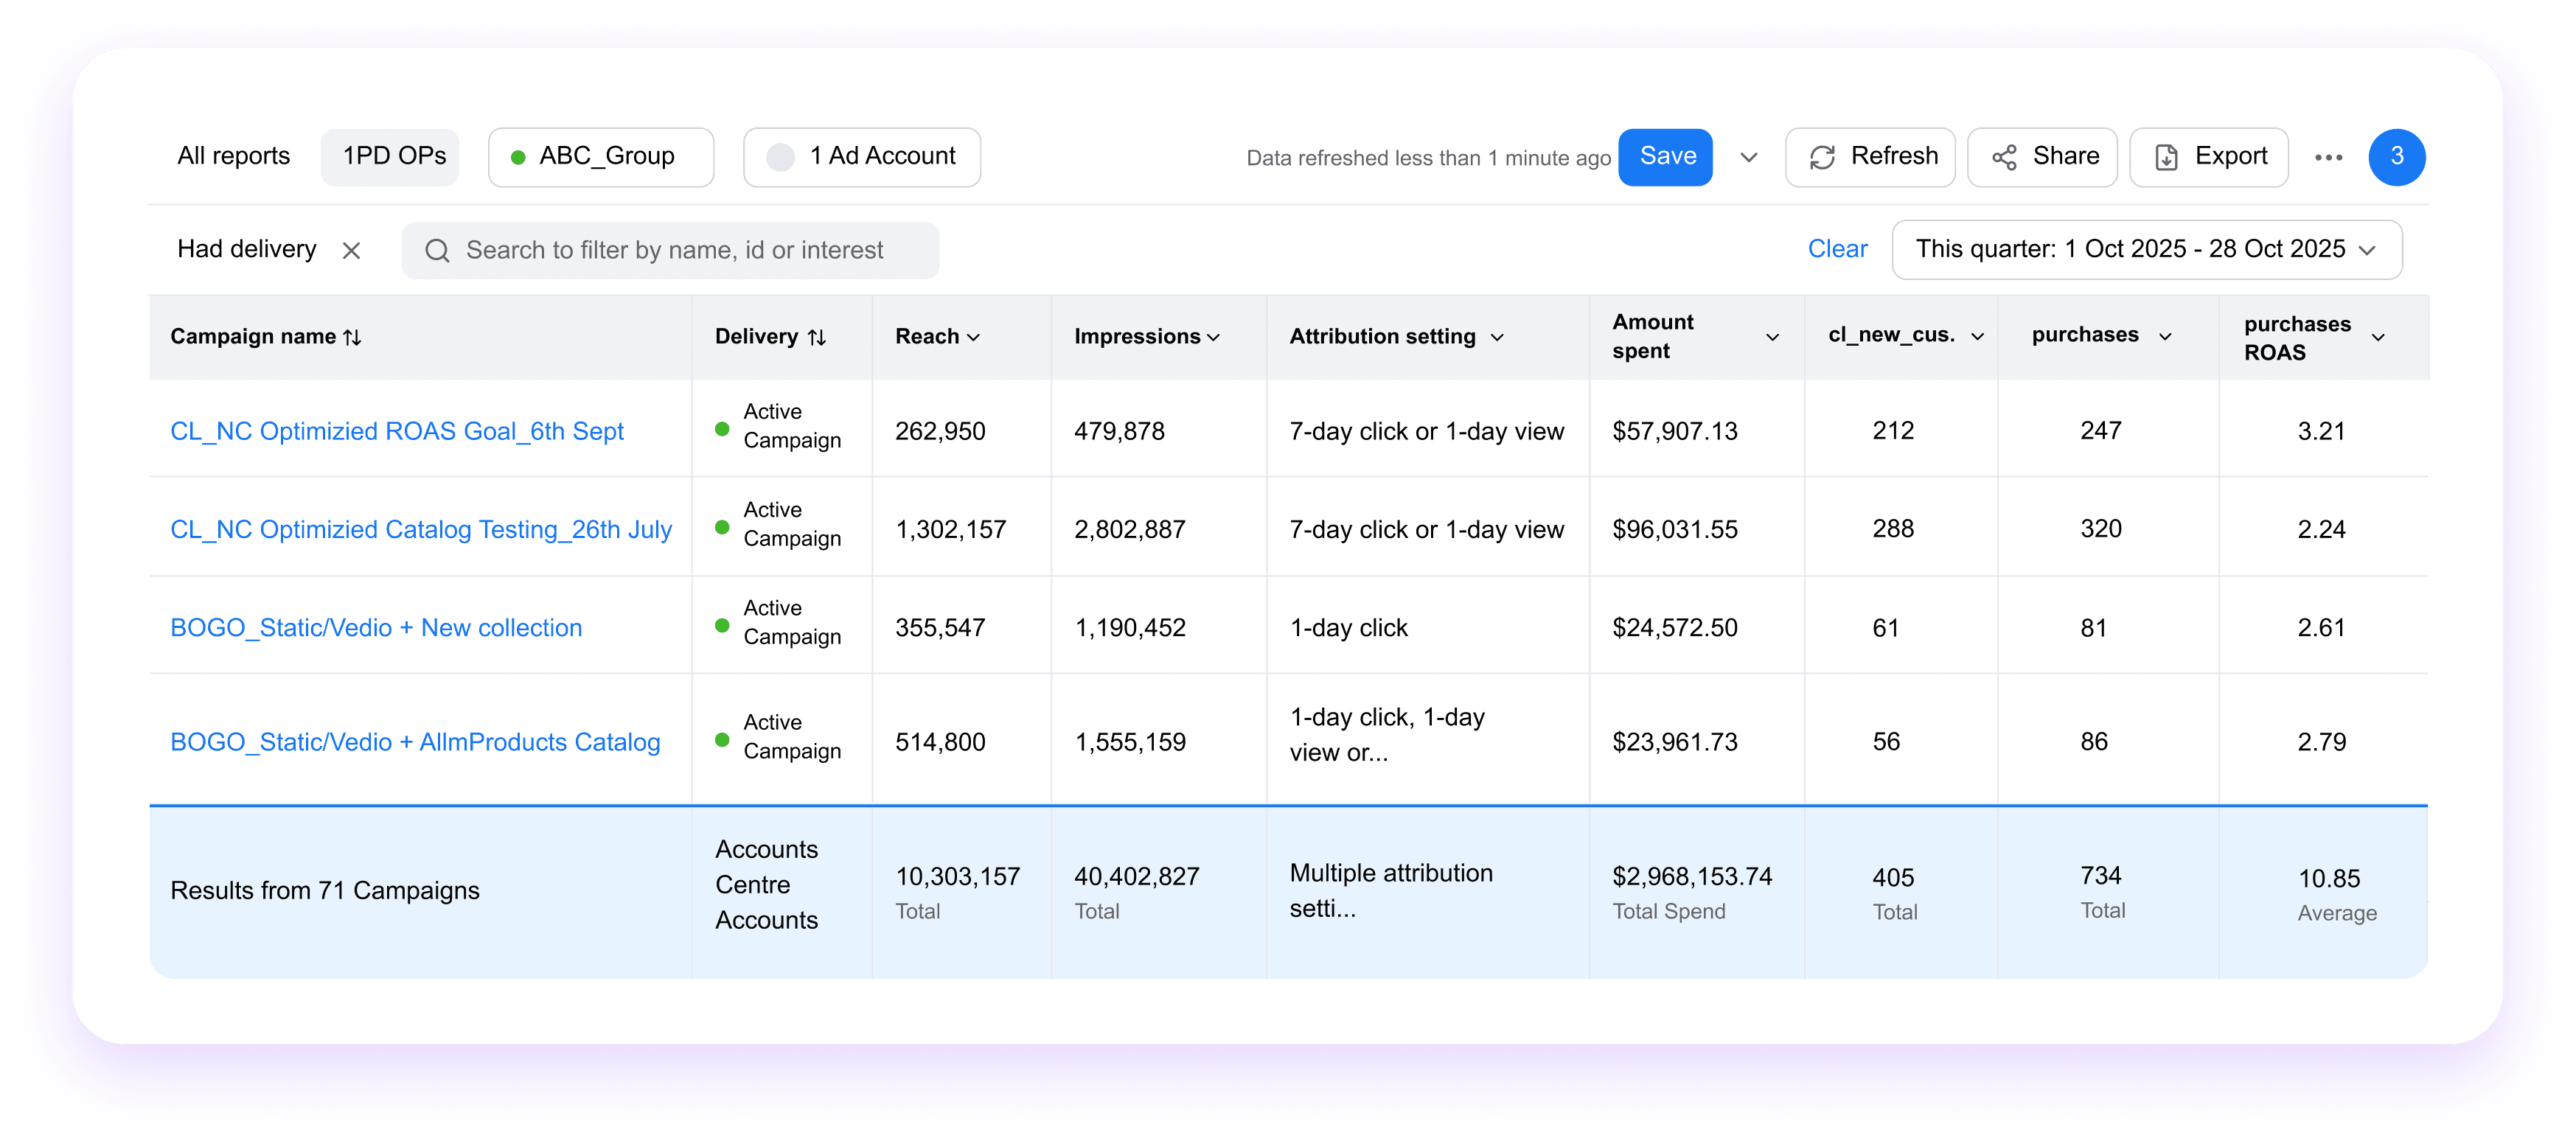Image resolution: width=2576 pixels, height=1141 pixels.
Task: Toggle the ABC_Group status chip
Action: click(601, 157)
